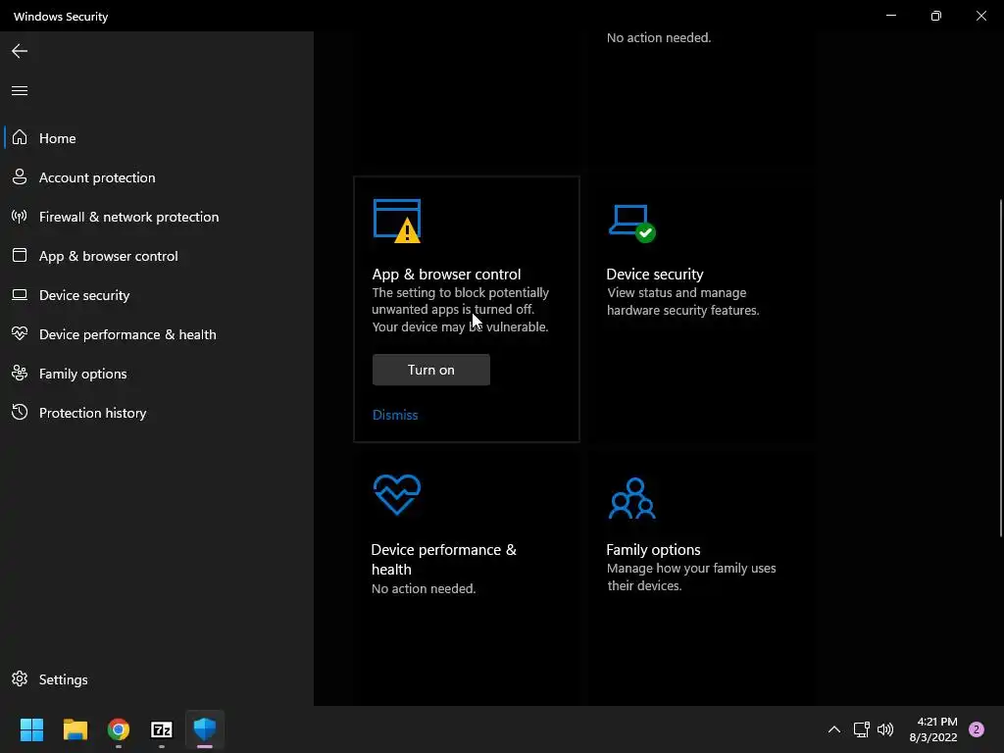Click the Account protection person icon

coord(20,177)
